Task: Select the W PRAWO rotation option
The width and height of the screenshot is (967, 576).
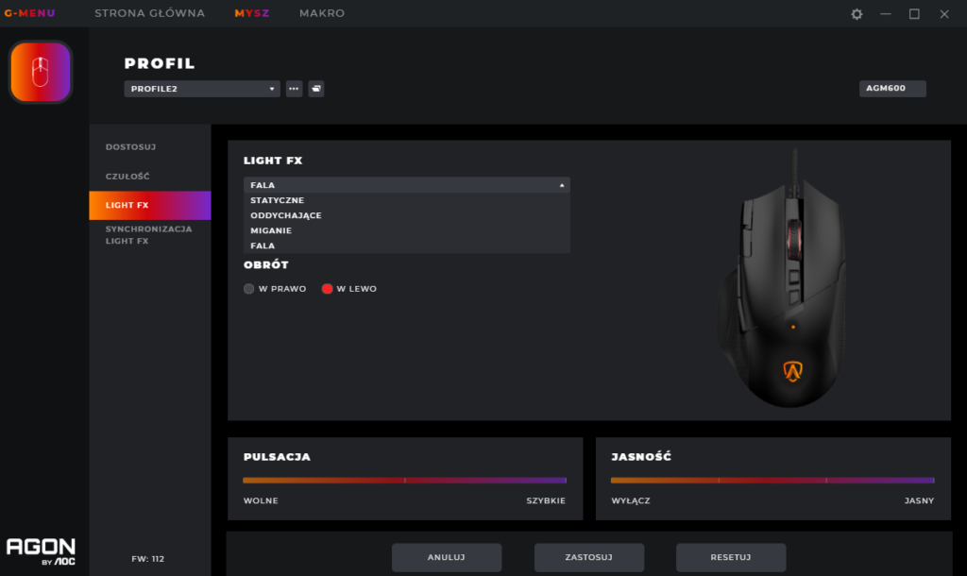Action: click(x=275, y=289)
